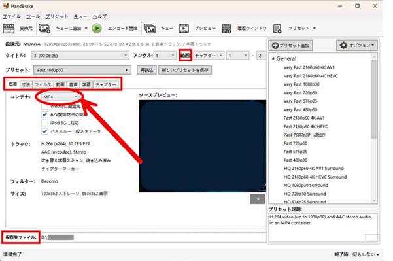
Task: Open the ヘルプ menu
Action: pos(100,16)
